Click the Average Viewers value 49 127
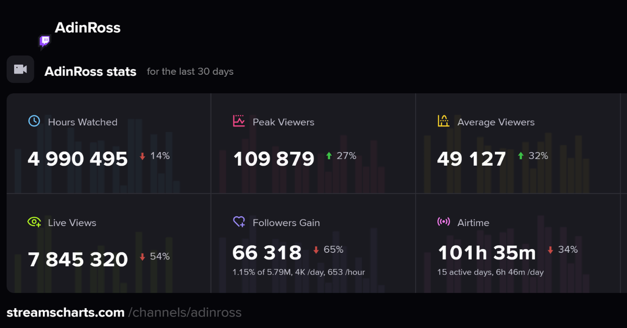 (471, 159)
